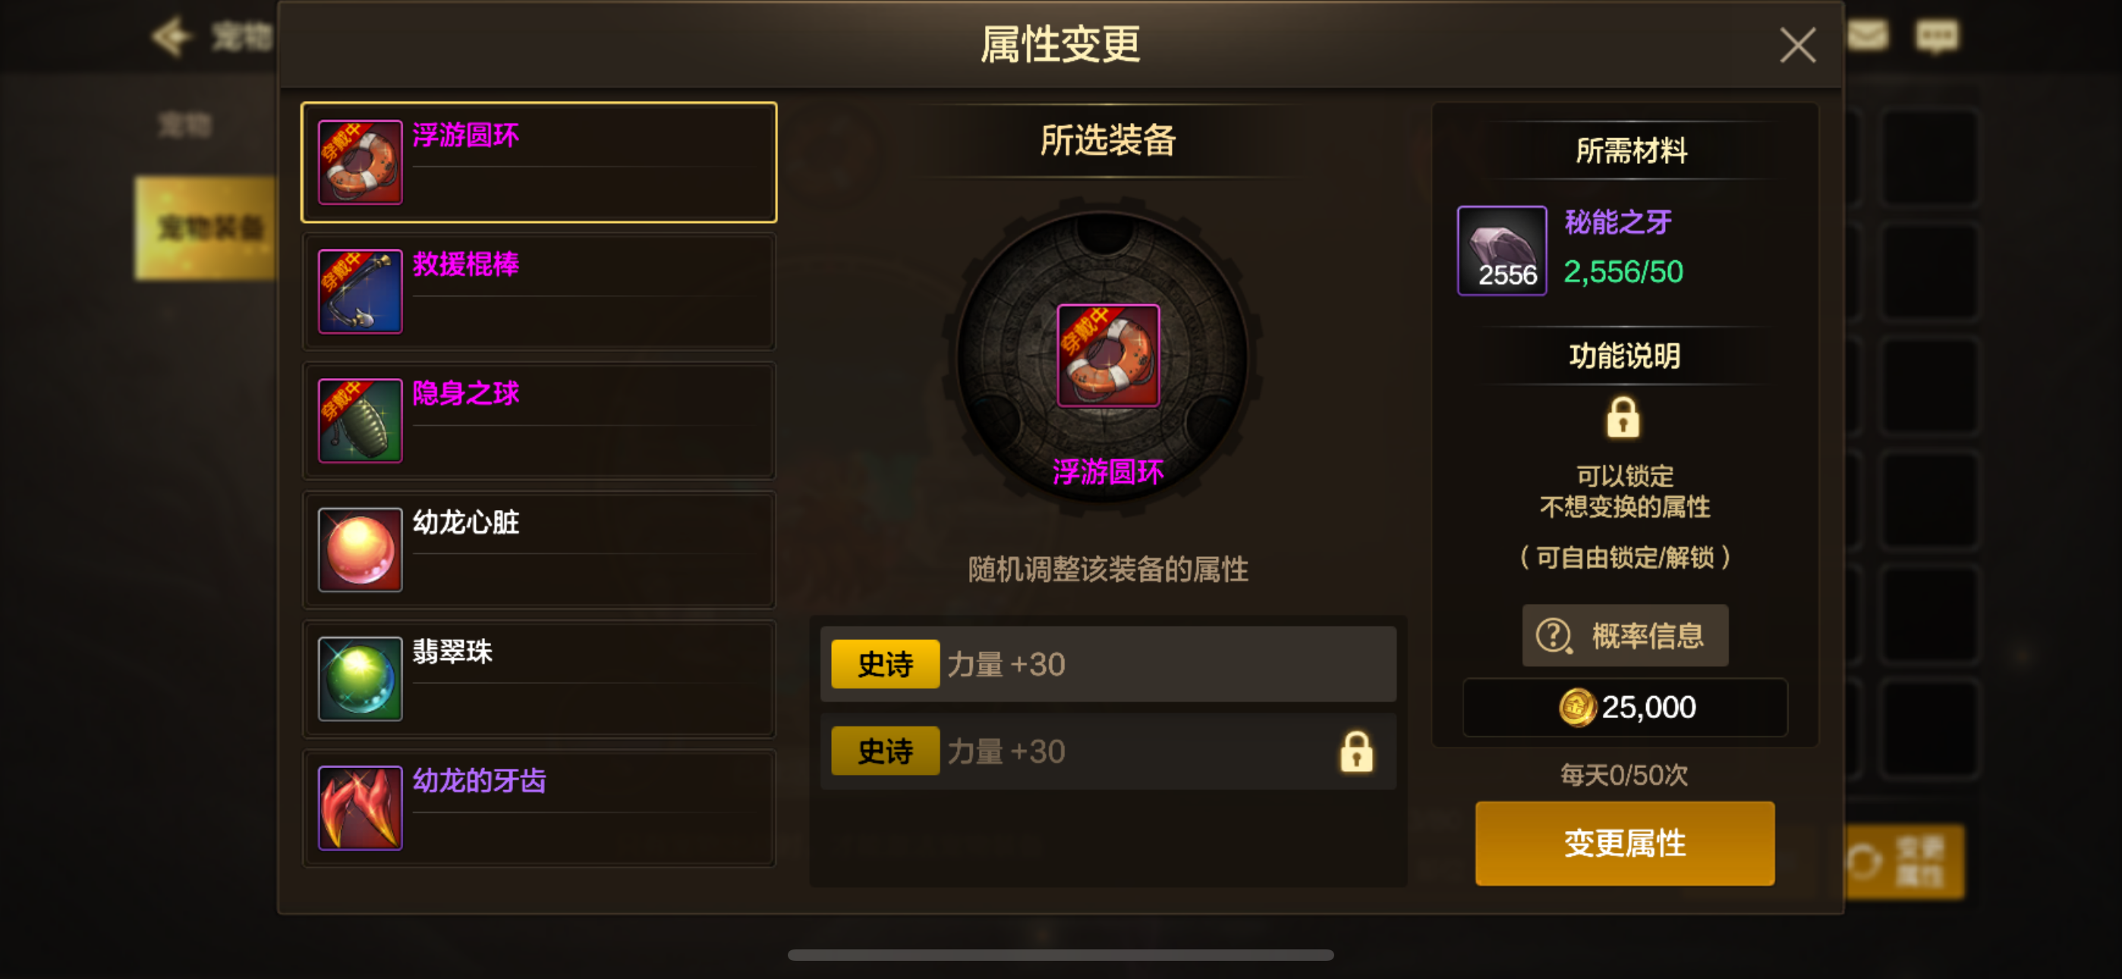Open the mail envelope icon
This screenshot has width=2122, height=979.
(x=1867, y=36)
